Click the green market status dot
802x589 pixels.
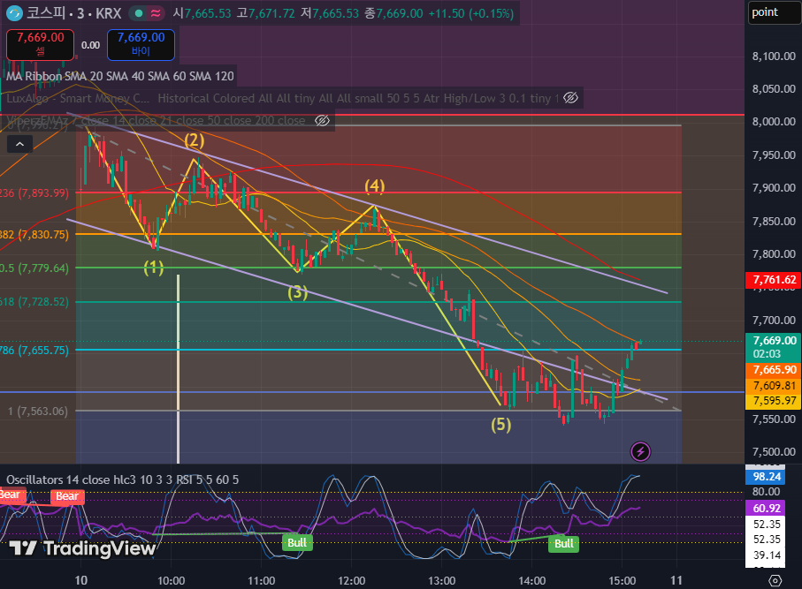138,13
